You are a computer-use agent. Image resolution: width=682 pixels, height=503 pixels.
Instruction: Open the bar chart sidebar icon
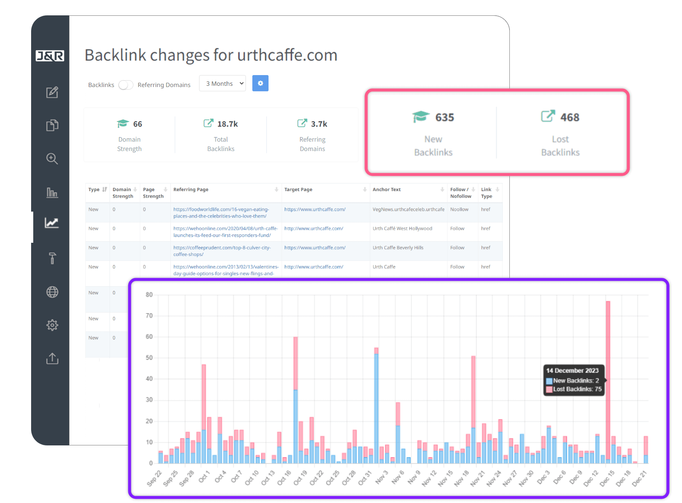tap(52, 192)
